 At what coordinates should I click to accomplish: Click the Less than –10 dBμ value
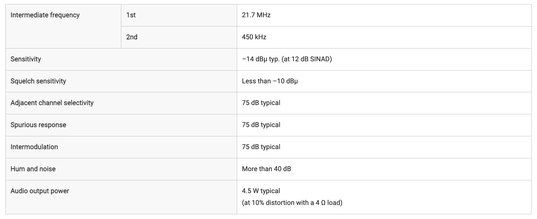tap(270, 81)
